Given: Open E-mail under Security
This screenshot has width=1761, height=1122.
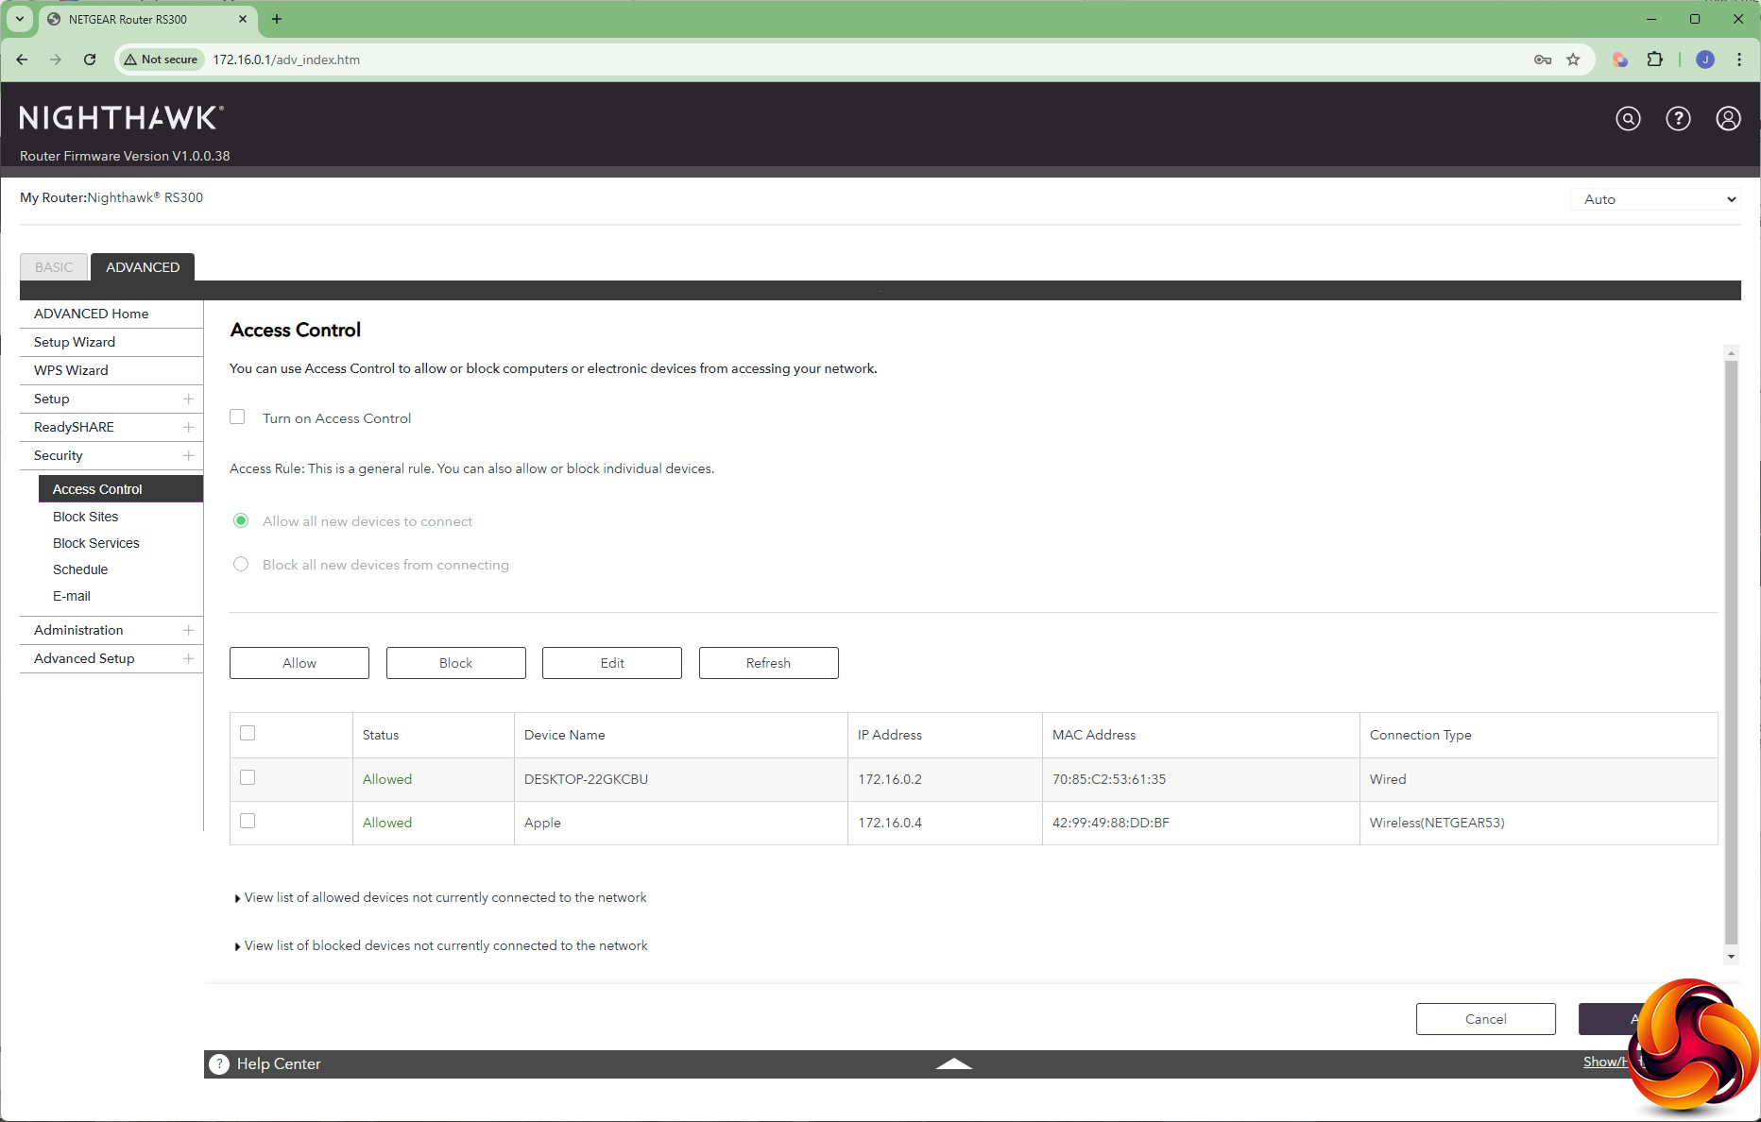Looking at the screenshot, I should [72, 596].
